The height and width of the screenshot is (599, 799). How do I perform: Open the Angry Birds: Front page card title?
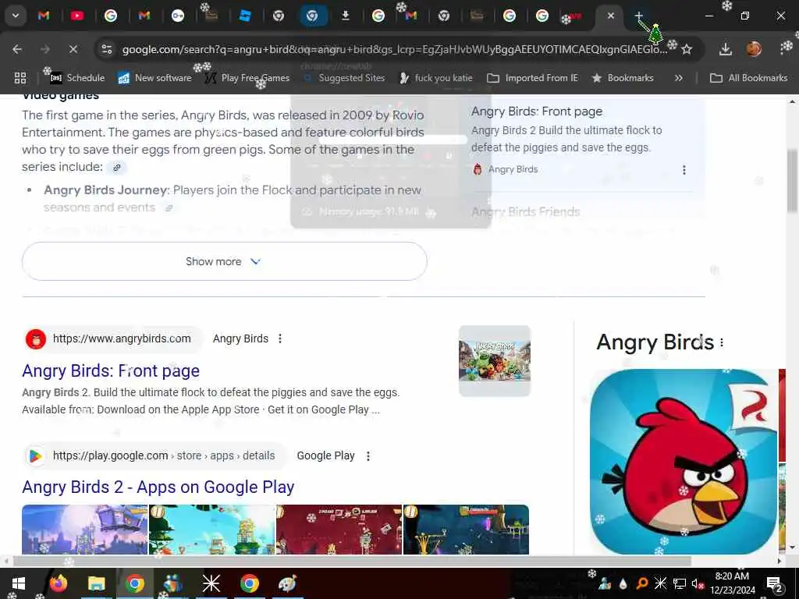537,111
